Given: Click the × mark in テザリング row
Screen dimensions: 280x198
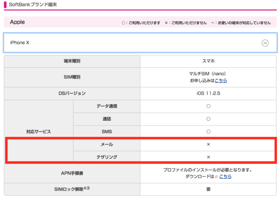Looking at the screenshot, I should [208, 157].
